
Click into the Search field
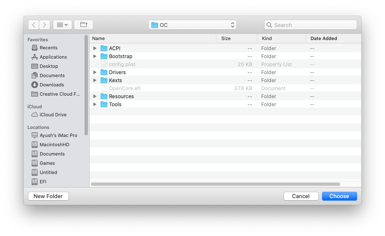pos(310,25)
